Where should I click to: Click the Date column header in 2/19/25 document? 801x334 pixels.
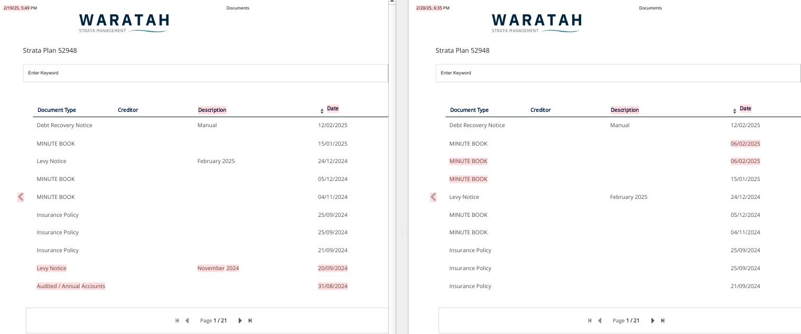(333, 109)
